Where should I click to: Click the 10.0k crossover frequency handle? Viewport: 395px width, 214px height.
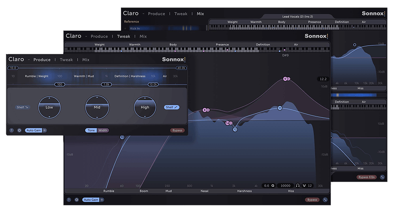point(153,84)
